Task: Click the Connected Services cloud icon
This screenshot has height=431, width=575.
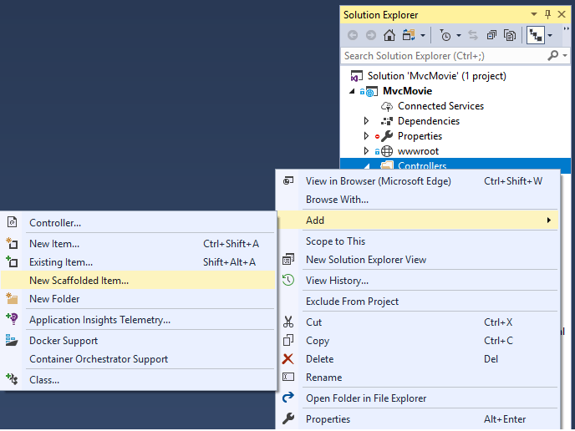Action: [x=387, y=106]
